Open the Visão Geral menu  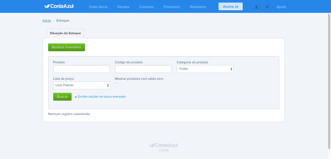pos(98,7)
